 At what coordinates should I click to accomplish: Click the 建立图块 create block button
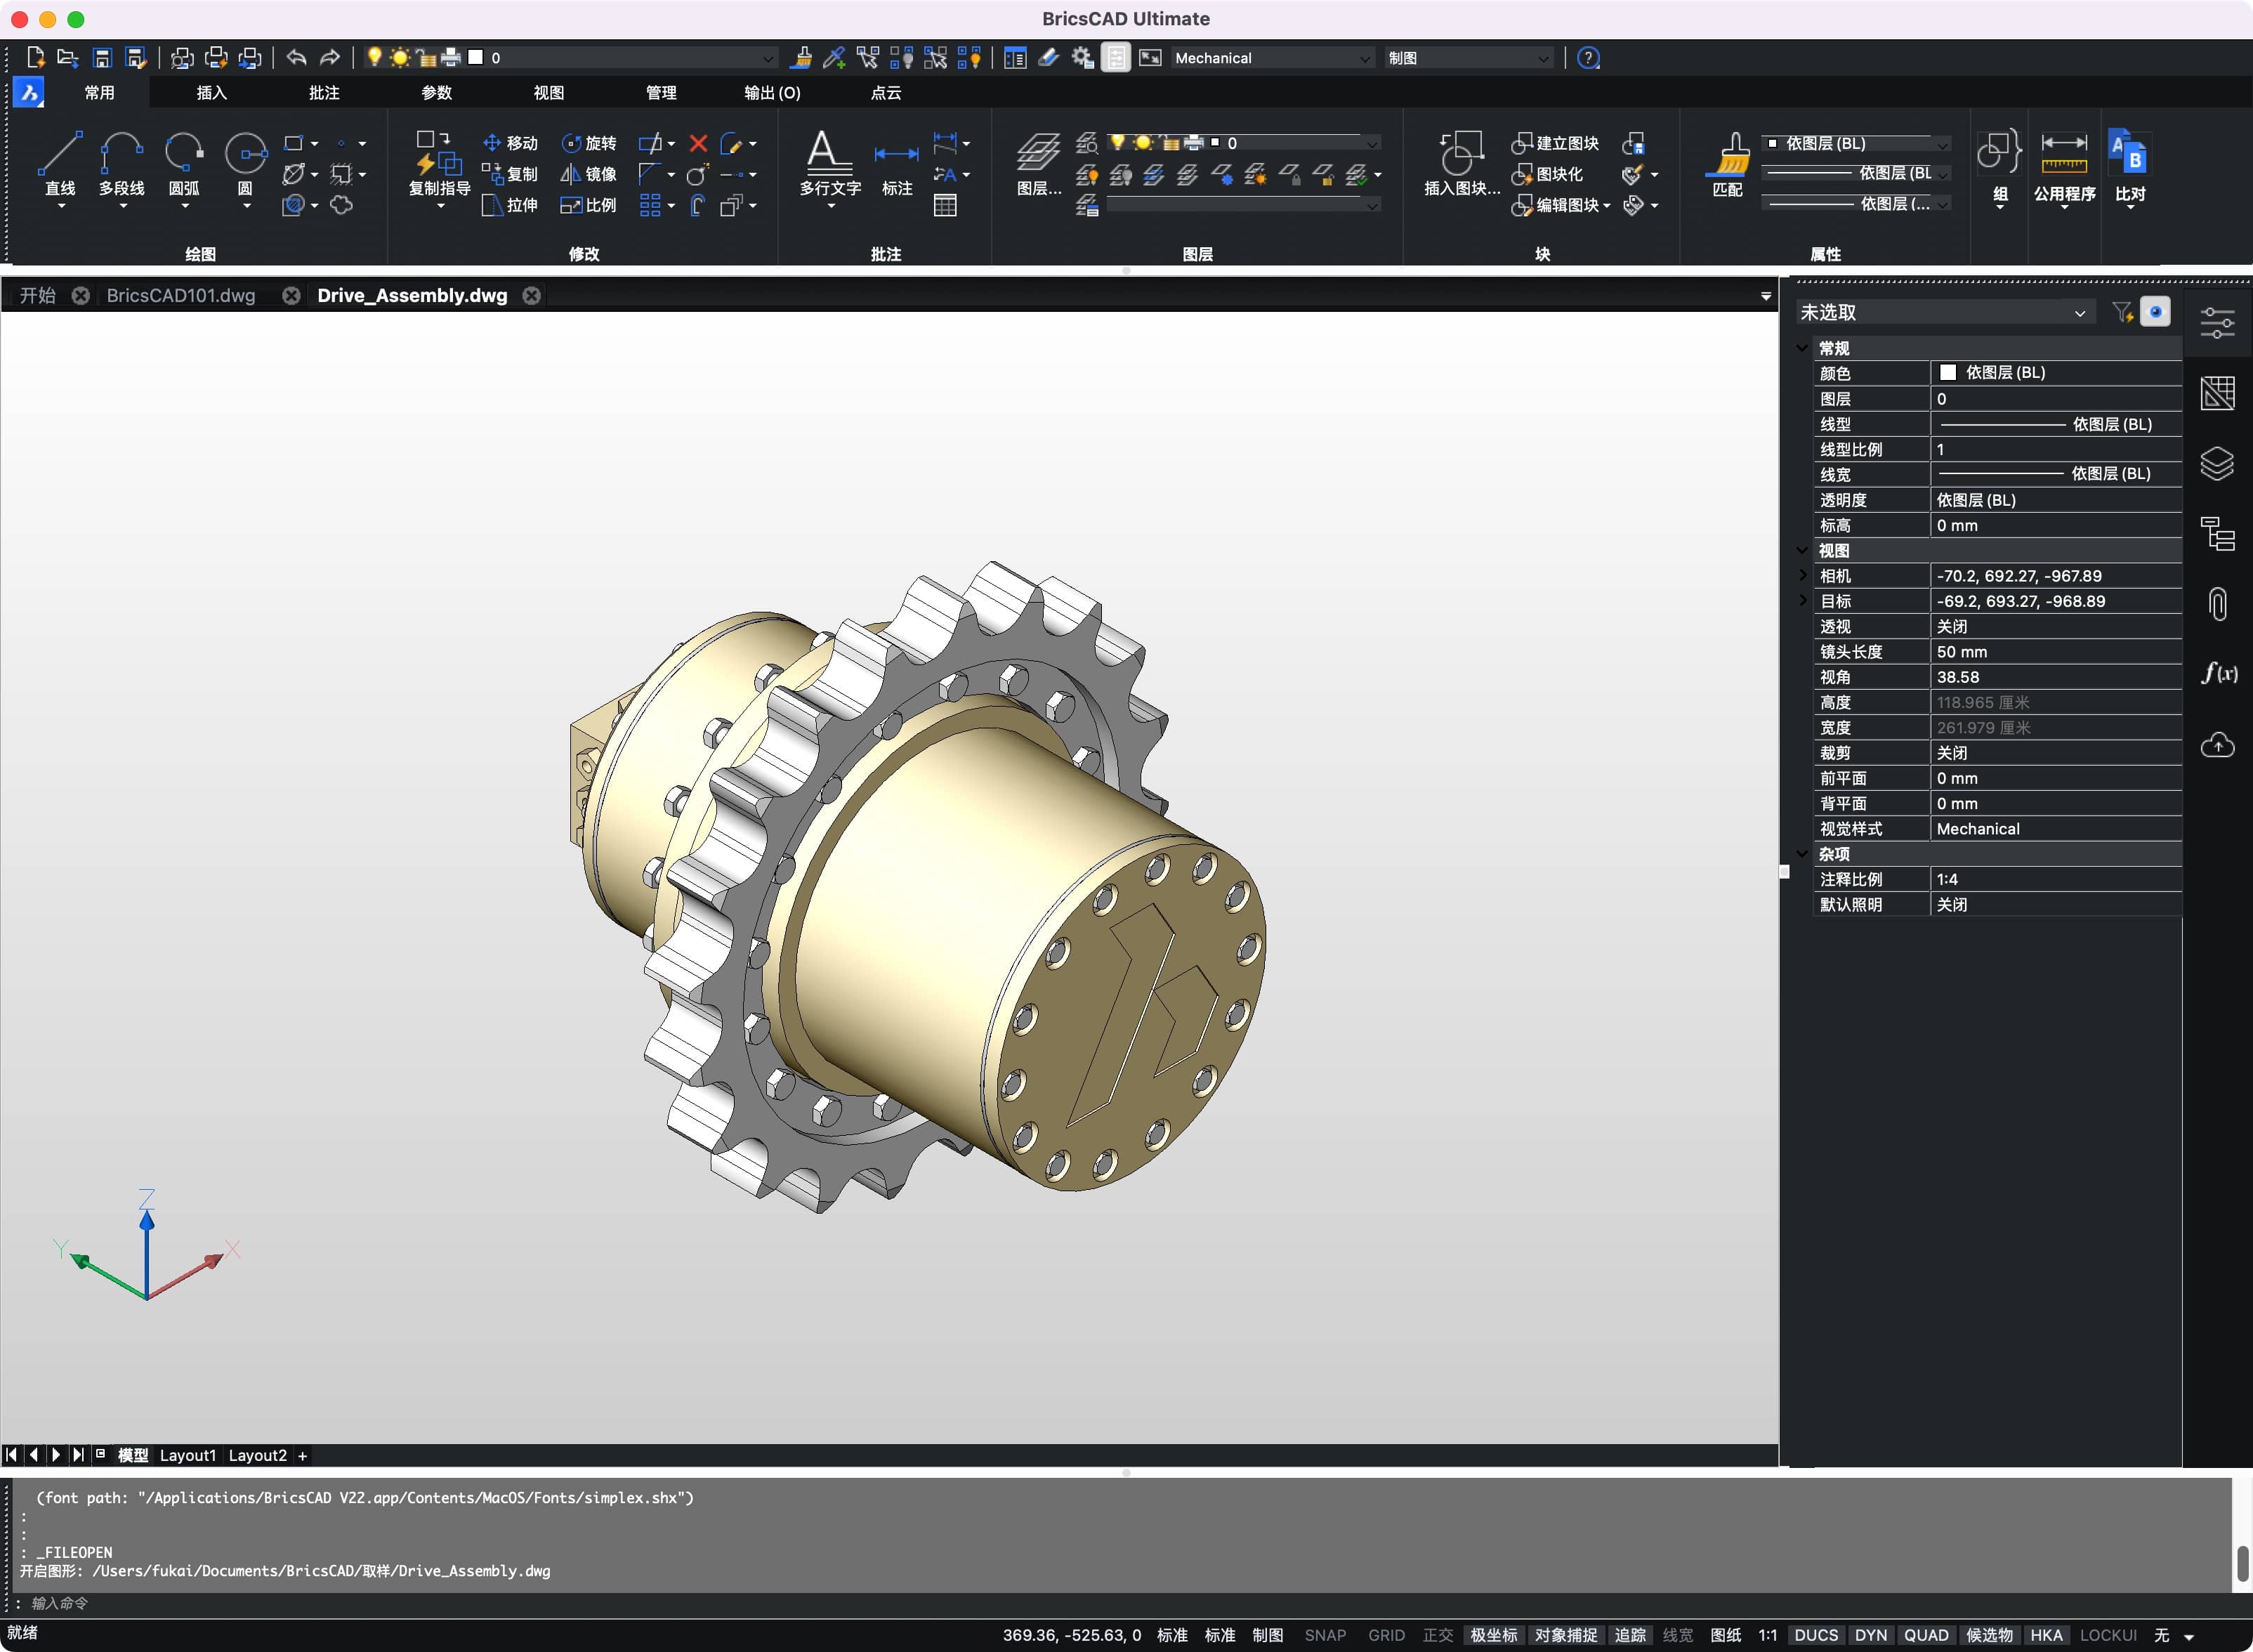(1555, 144)
